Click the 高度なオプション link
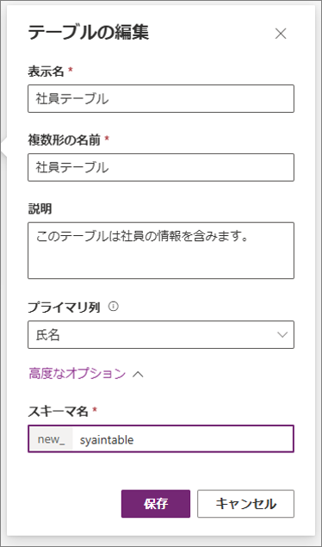Screen dimensions: 322x547 77,374
